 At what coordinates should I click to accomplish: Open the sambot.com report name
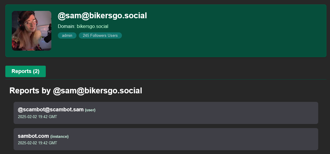33,136
